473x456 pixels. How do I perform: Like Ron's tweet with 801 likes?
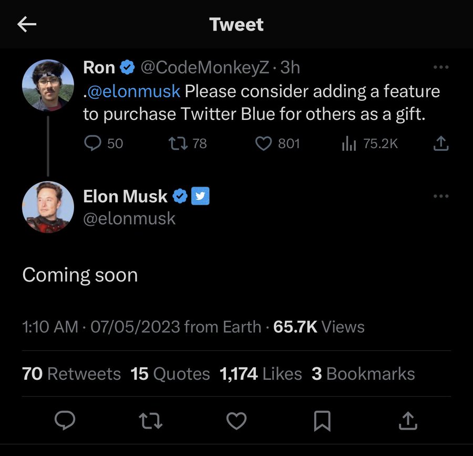(263, 143)
